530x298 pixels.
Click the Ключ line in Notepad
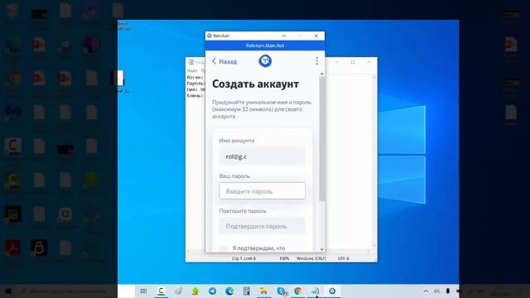click(x=195, y=96)
